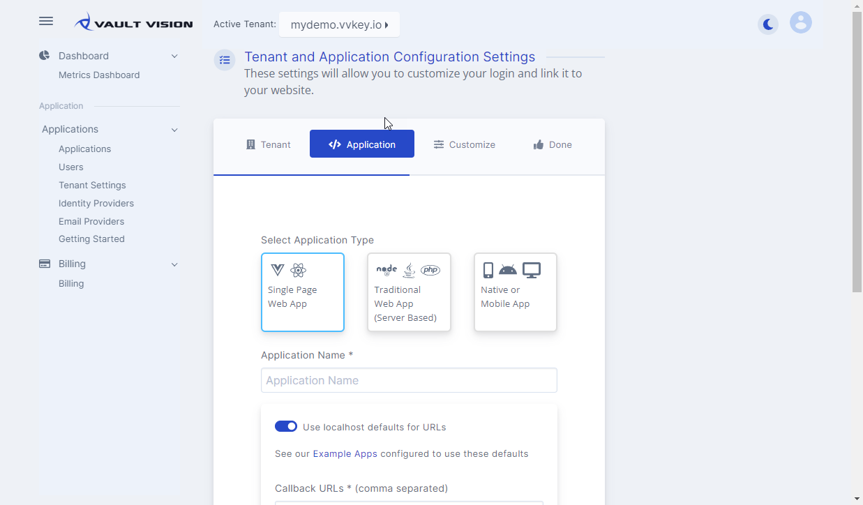Click the checklist icon beside settings title

pos(225,60)
